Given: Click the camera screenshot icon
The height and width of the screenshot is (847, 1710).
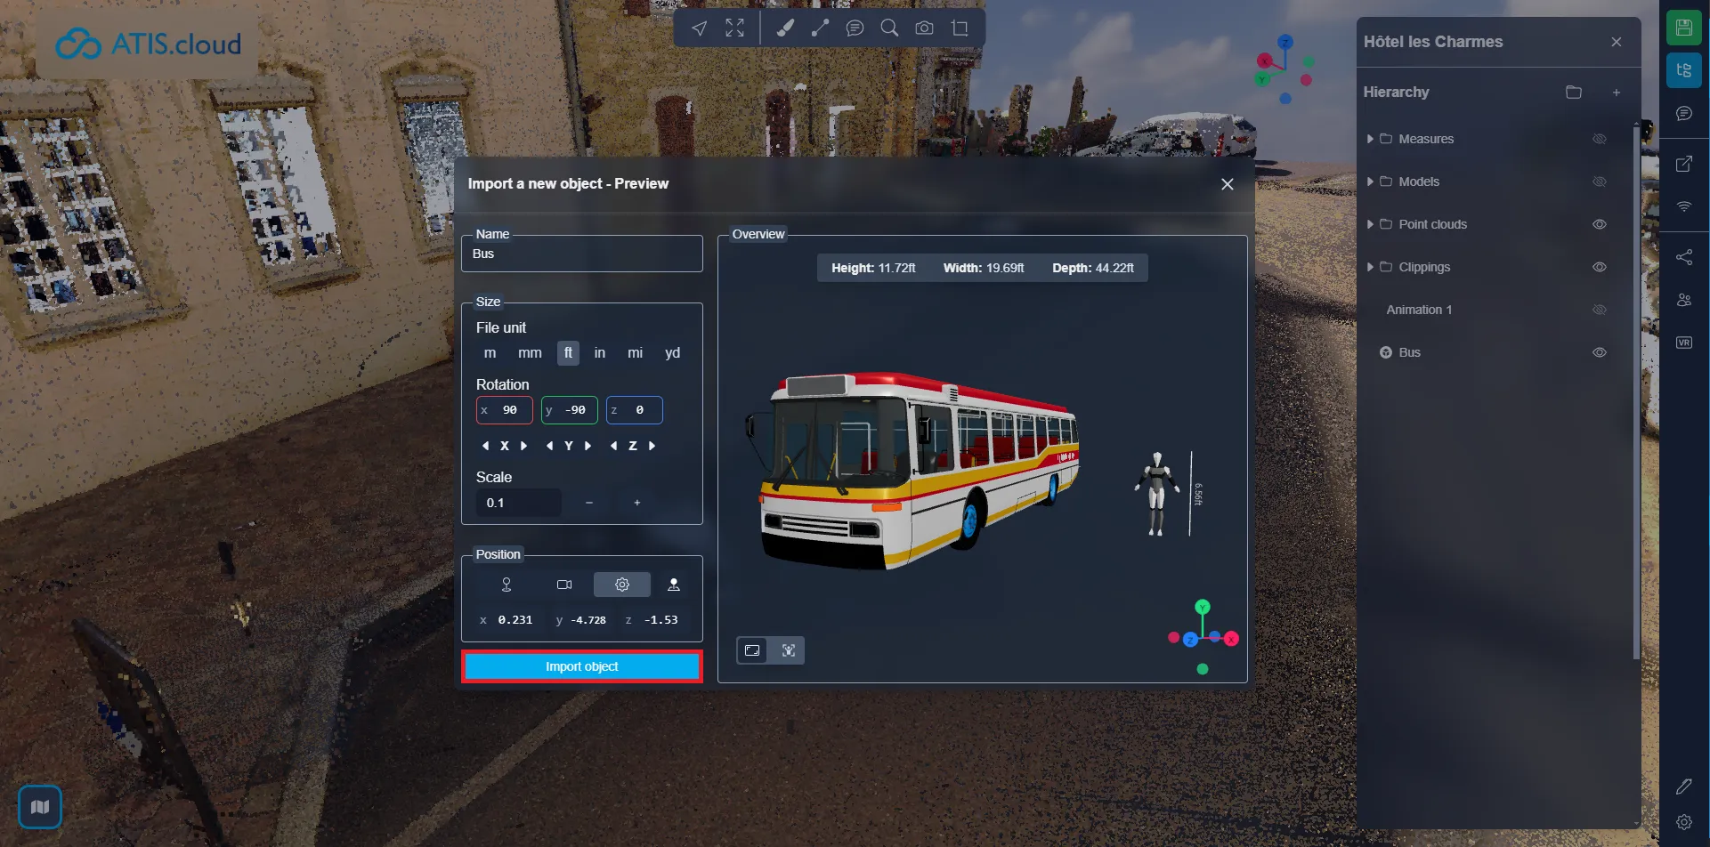Looking at the screenshot, I should (x=924, y=28).
